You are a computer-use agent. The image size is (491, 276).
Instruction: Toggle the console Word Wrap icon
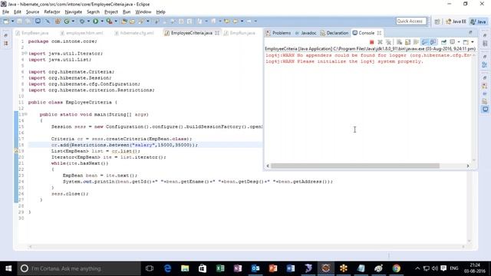(x=416, y=42)
